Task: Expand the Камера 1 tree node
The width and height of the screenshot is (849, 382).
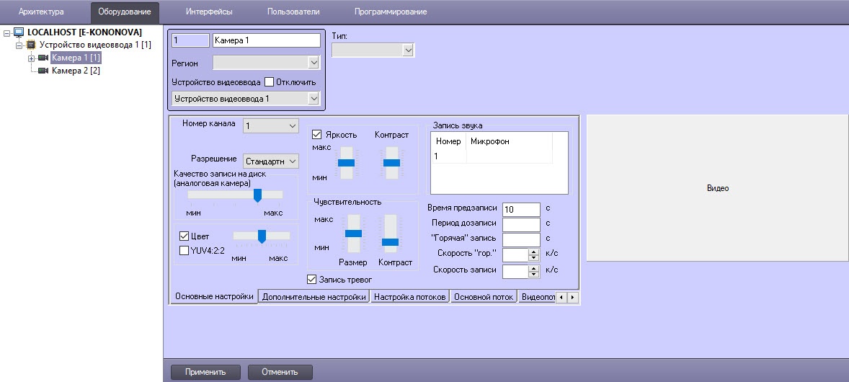Action: [x=31, y=58]
